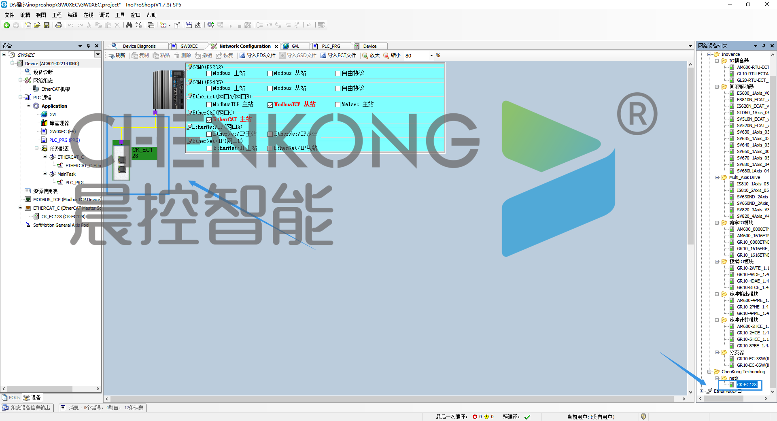The width and height of the screenshot is (777, 421).
Task: Pin the 设备 panel with pushpin icon
Action: 88,46
